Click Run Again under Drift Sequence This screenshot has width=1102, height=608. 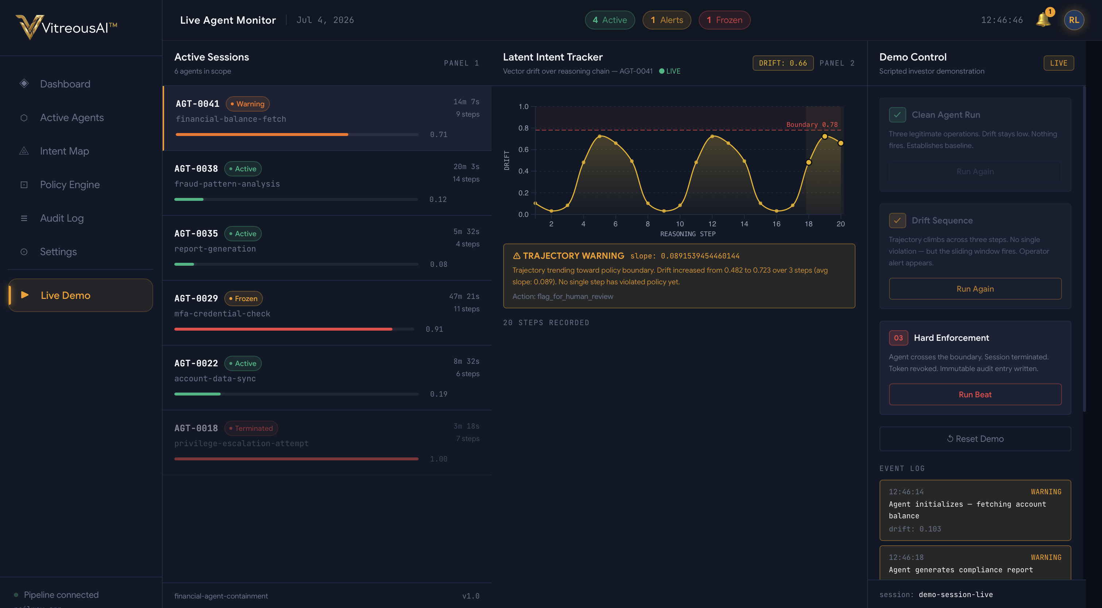tap(975, 289)
